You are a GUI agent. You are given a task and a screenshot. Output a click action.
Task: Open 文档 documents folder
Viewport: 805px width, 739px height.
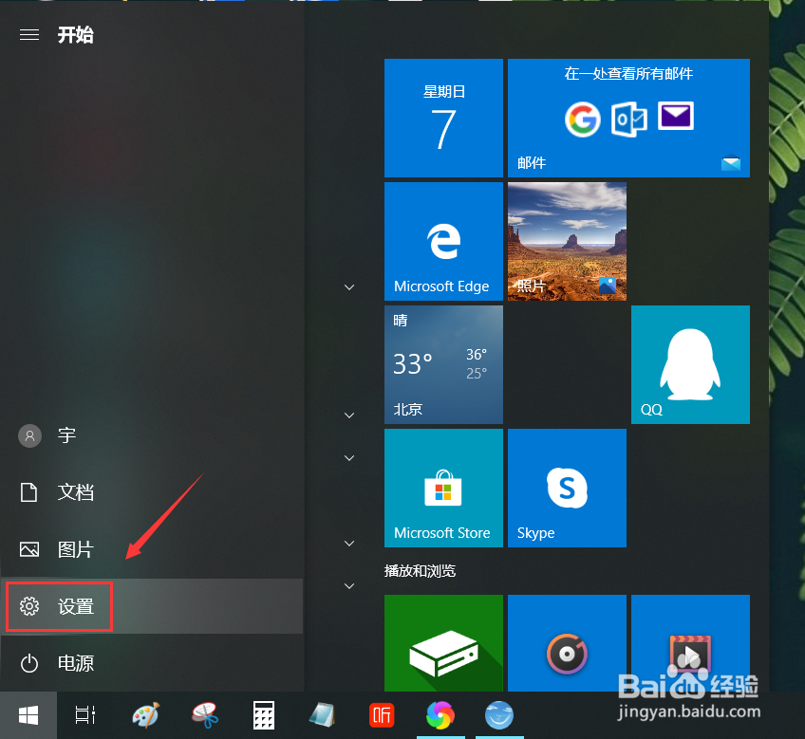(152, 492)
